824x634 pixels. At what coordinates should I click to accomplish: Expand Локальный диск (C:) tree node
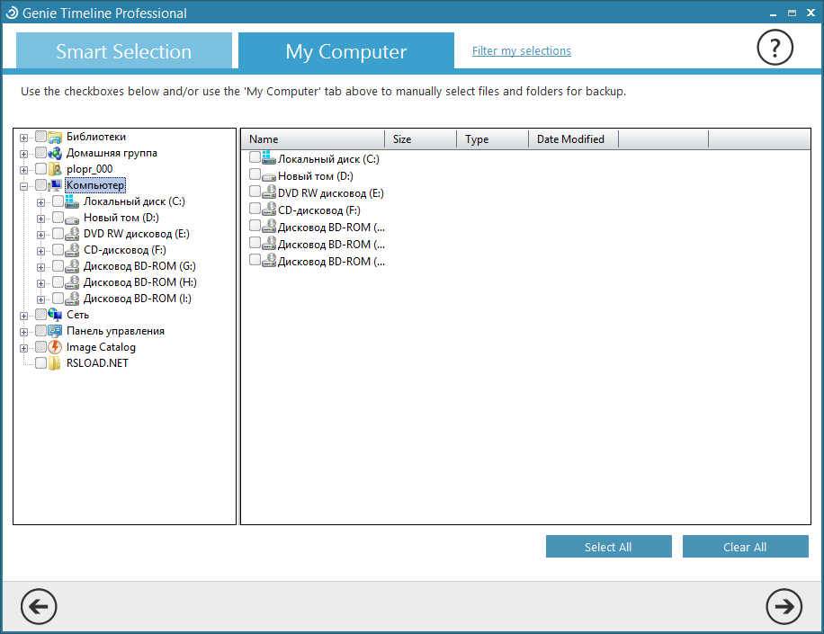pos(40,202)
